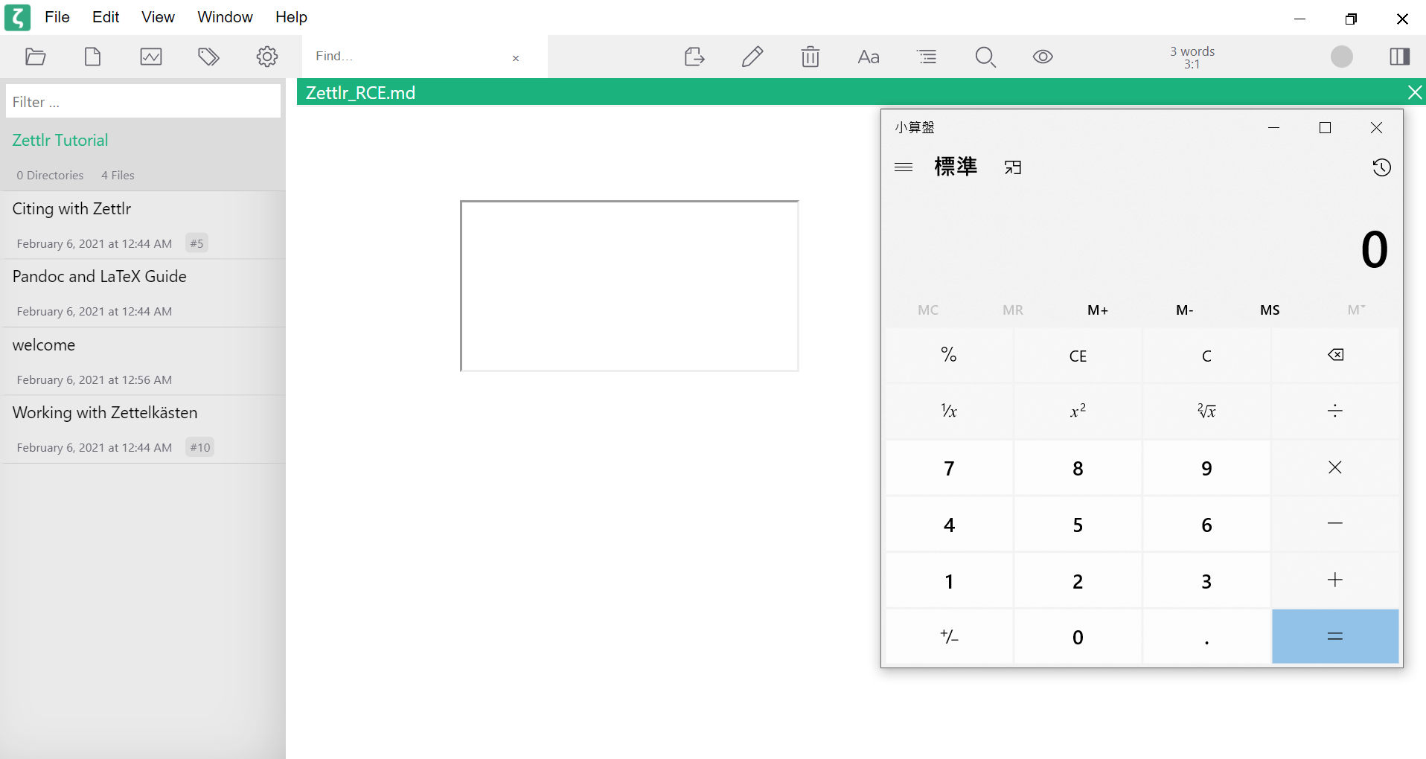Click the Zettlr_RCE.md tab title

pos(360,92)
